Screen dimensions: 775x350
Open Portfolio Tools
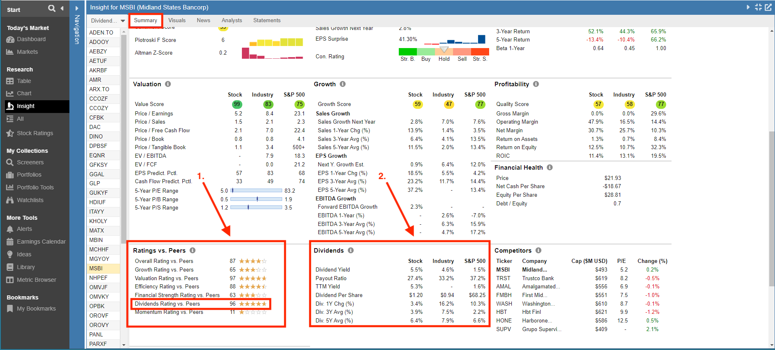[35, 187]
